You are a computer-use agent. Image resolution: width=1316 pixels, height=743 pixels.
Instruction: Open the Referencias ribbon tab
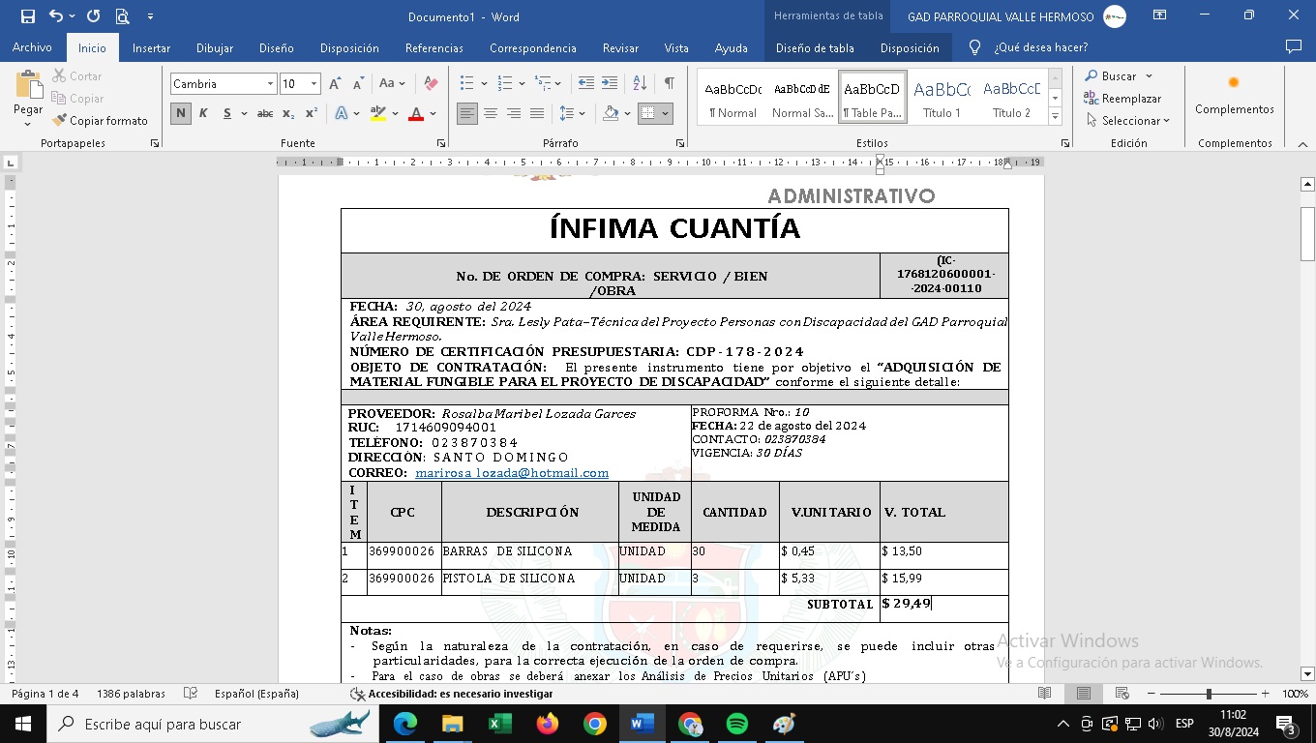[434, 47]
